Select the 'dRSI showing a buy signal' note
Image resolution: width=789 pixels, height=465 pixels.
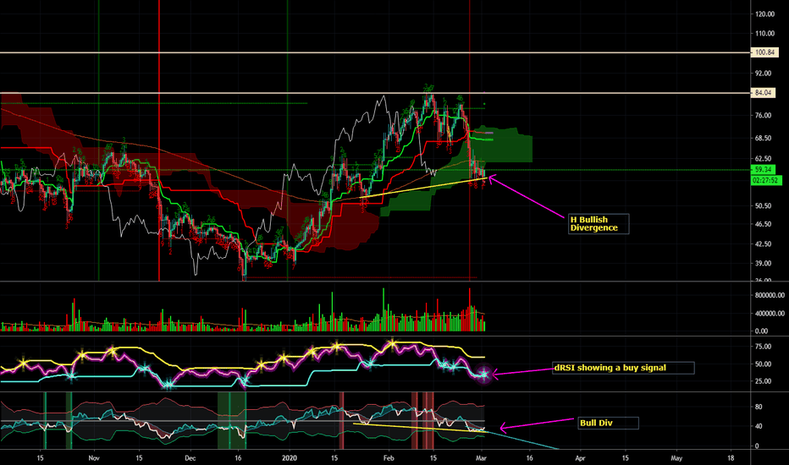(x=623, y=368)
